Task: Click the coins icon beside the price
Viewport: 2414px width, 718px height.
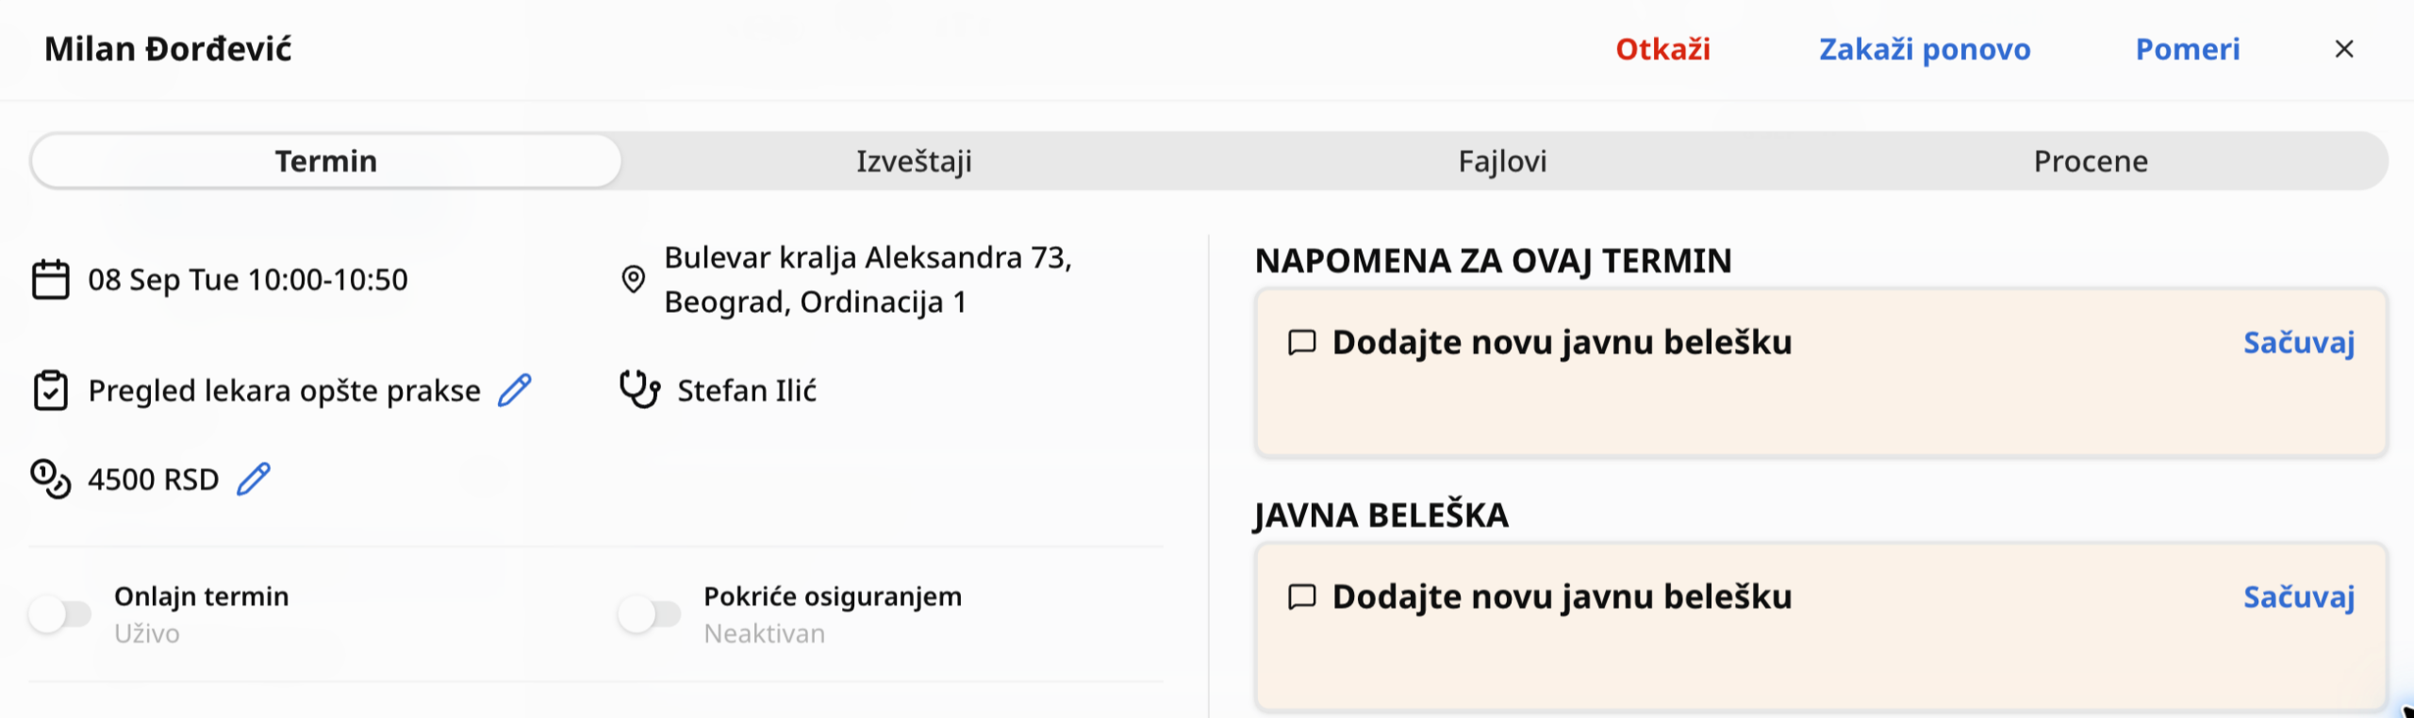Action: (51, 479)
